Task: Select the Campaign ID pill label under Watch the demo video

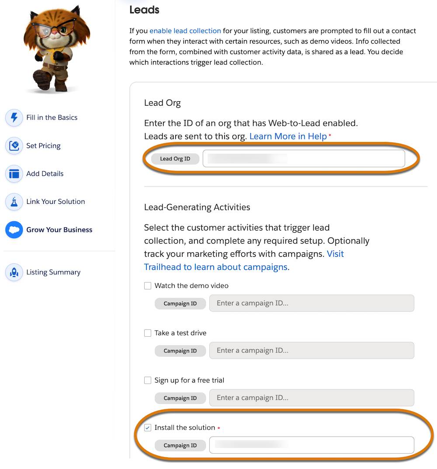Action: tap(180, 303)
